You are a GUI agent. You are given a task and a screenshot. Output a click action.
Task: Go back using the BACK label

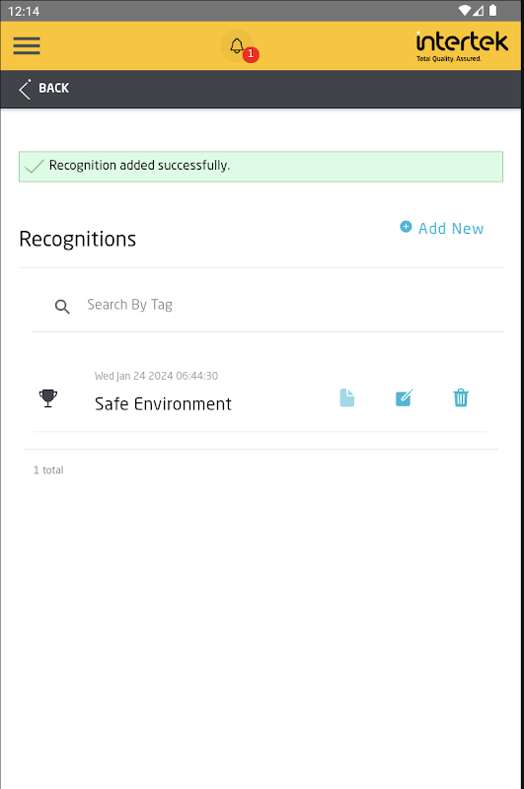click(53, 88)
